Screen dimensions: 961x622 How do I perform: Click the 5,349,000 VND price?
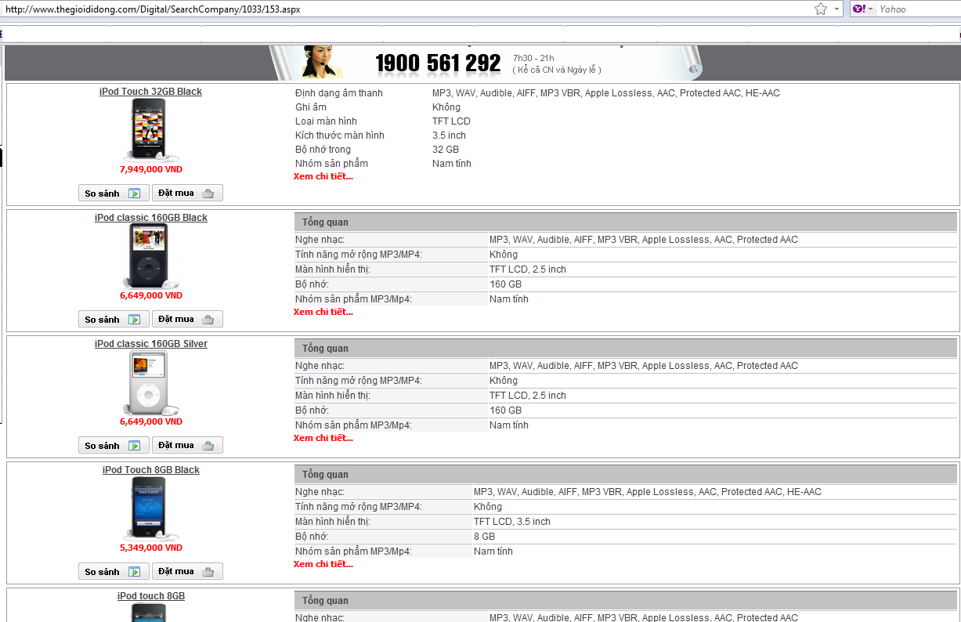coord(151,548)
